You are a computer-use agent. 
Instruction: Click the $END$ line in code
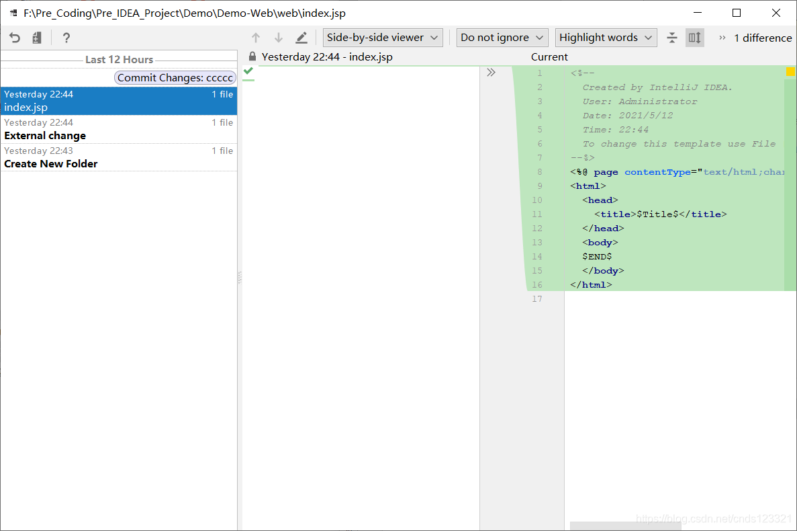point(597,256)
